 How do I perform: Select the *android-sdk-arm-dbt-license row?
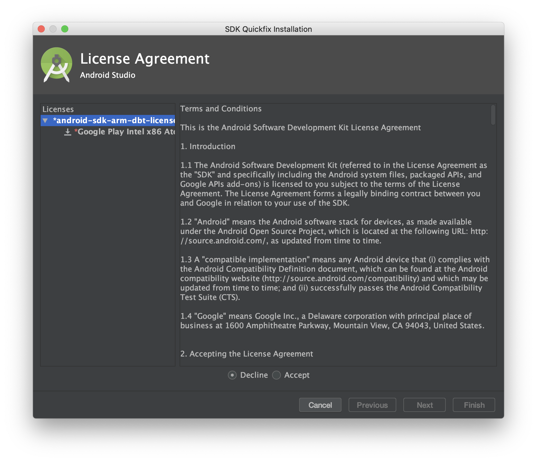tap(108, 121)
